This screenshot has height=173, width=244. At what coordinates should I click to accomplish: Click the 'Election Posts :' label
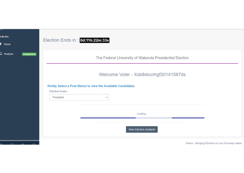click(x=59, y=91)
